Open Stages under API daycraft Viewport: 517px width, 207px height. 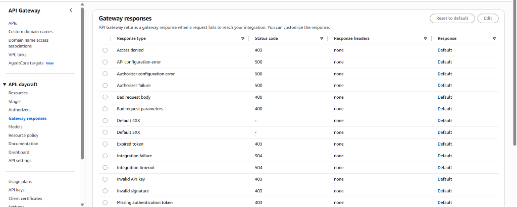[x=15, y=101]
